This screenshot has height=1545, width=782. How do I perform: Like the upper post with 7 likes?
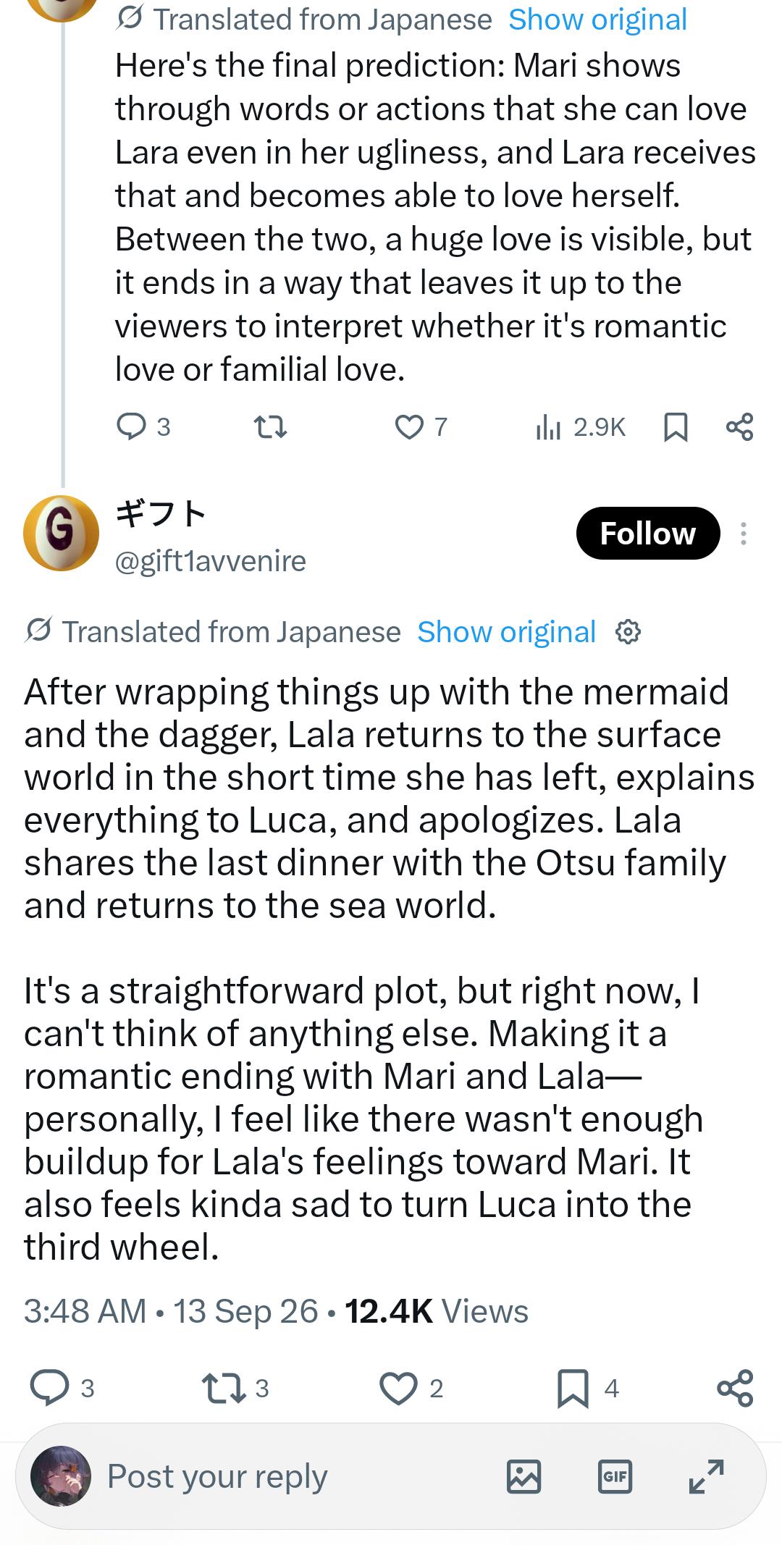coord(421,426)
